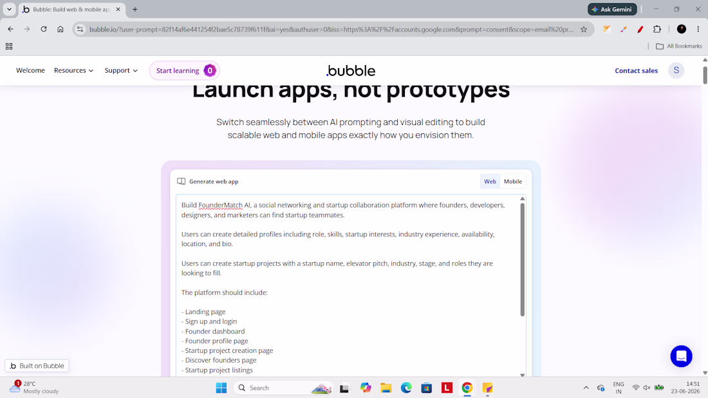
Task: Open the red L app in the taskbar
Action: (x=447, y=388)
